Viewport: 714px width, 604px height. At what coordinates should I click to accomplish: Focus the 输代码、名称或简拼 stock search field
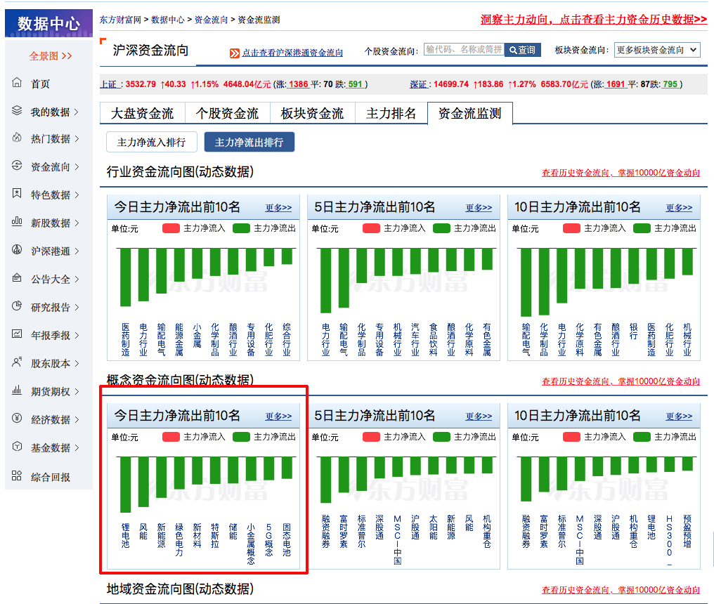pos(464,50)
